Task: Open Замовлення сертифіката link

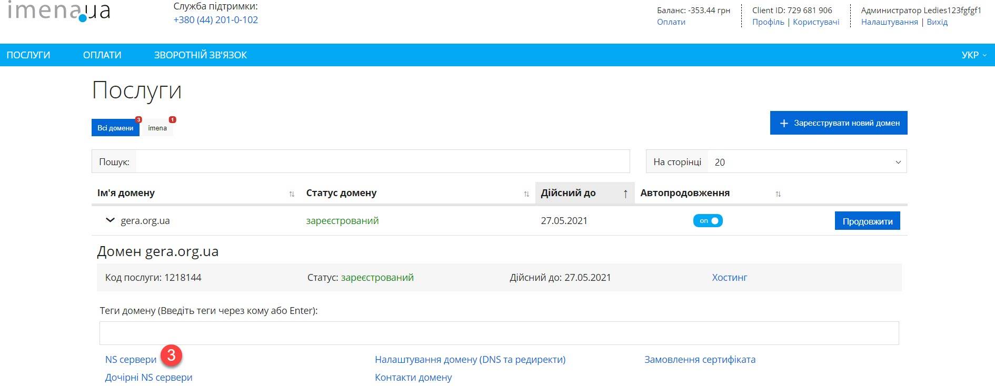Action: pos(700,360)
